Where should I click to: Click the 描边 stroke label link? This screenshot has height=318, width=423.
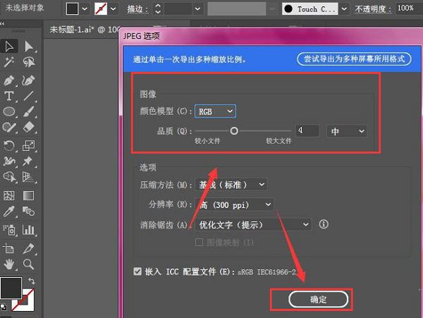pyautogui.click(x=137, y=9)
